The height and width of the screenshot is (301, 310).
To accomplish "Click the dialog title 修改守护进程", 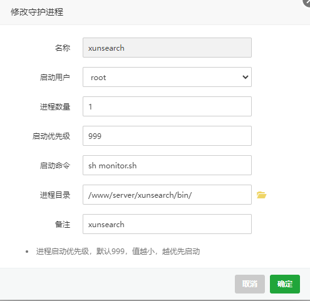I will (x=37, y=12).
